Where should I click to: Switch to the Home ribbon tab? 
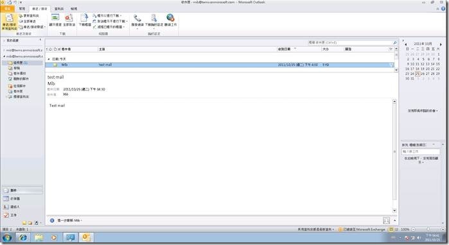[22, 9]
